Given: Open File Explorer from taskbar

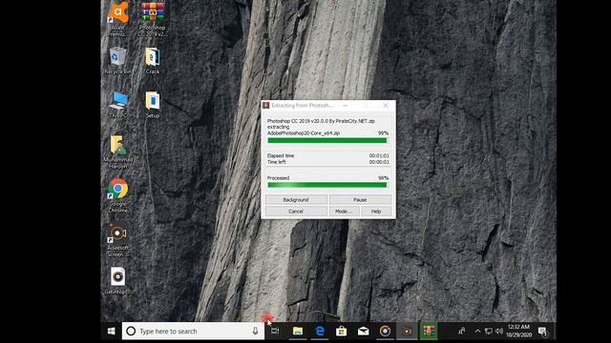Looking at the screenshot, I should coord(298,331).
